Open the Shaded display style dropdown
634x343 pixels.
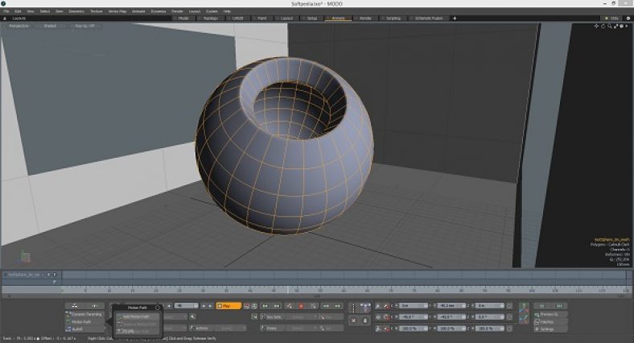pyautogui.click(x=50, y=26)
